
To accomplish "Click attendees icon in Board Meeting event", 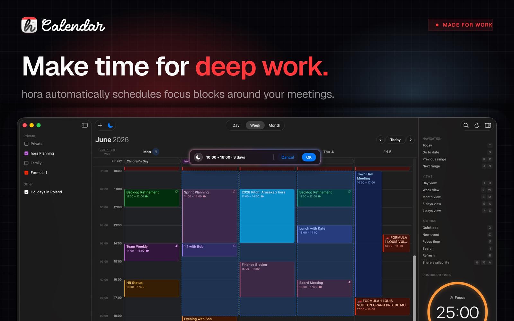I will point(350,282).
